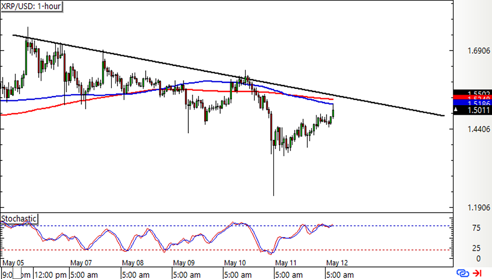Click the May 07 date label
Screen dimensions: 492x279
(81, 263)
